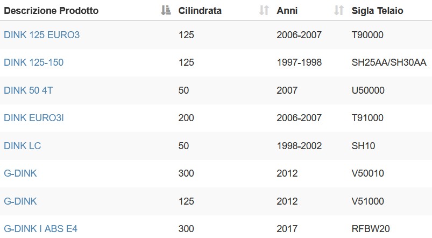432x238 pixels.
Task: Click the RFBW20 frame code cell
Action: click(x=371, y=229)
